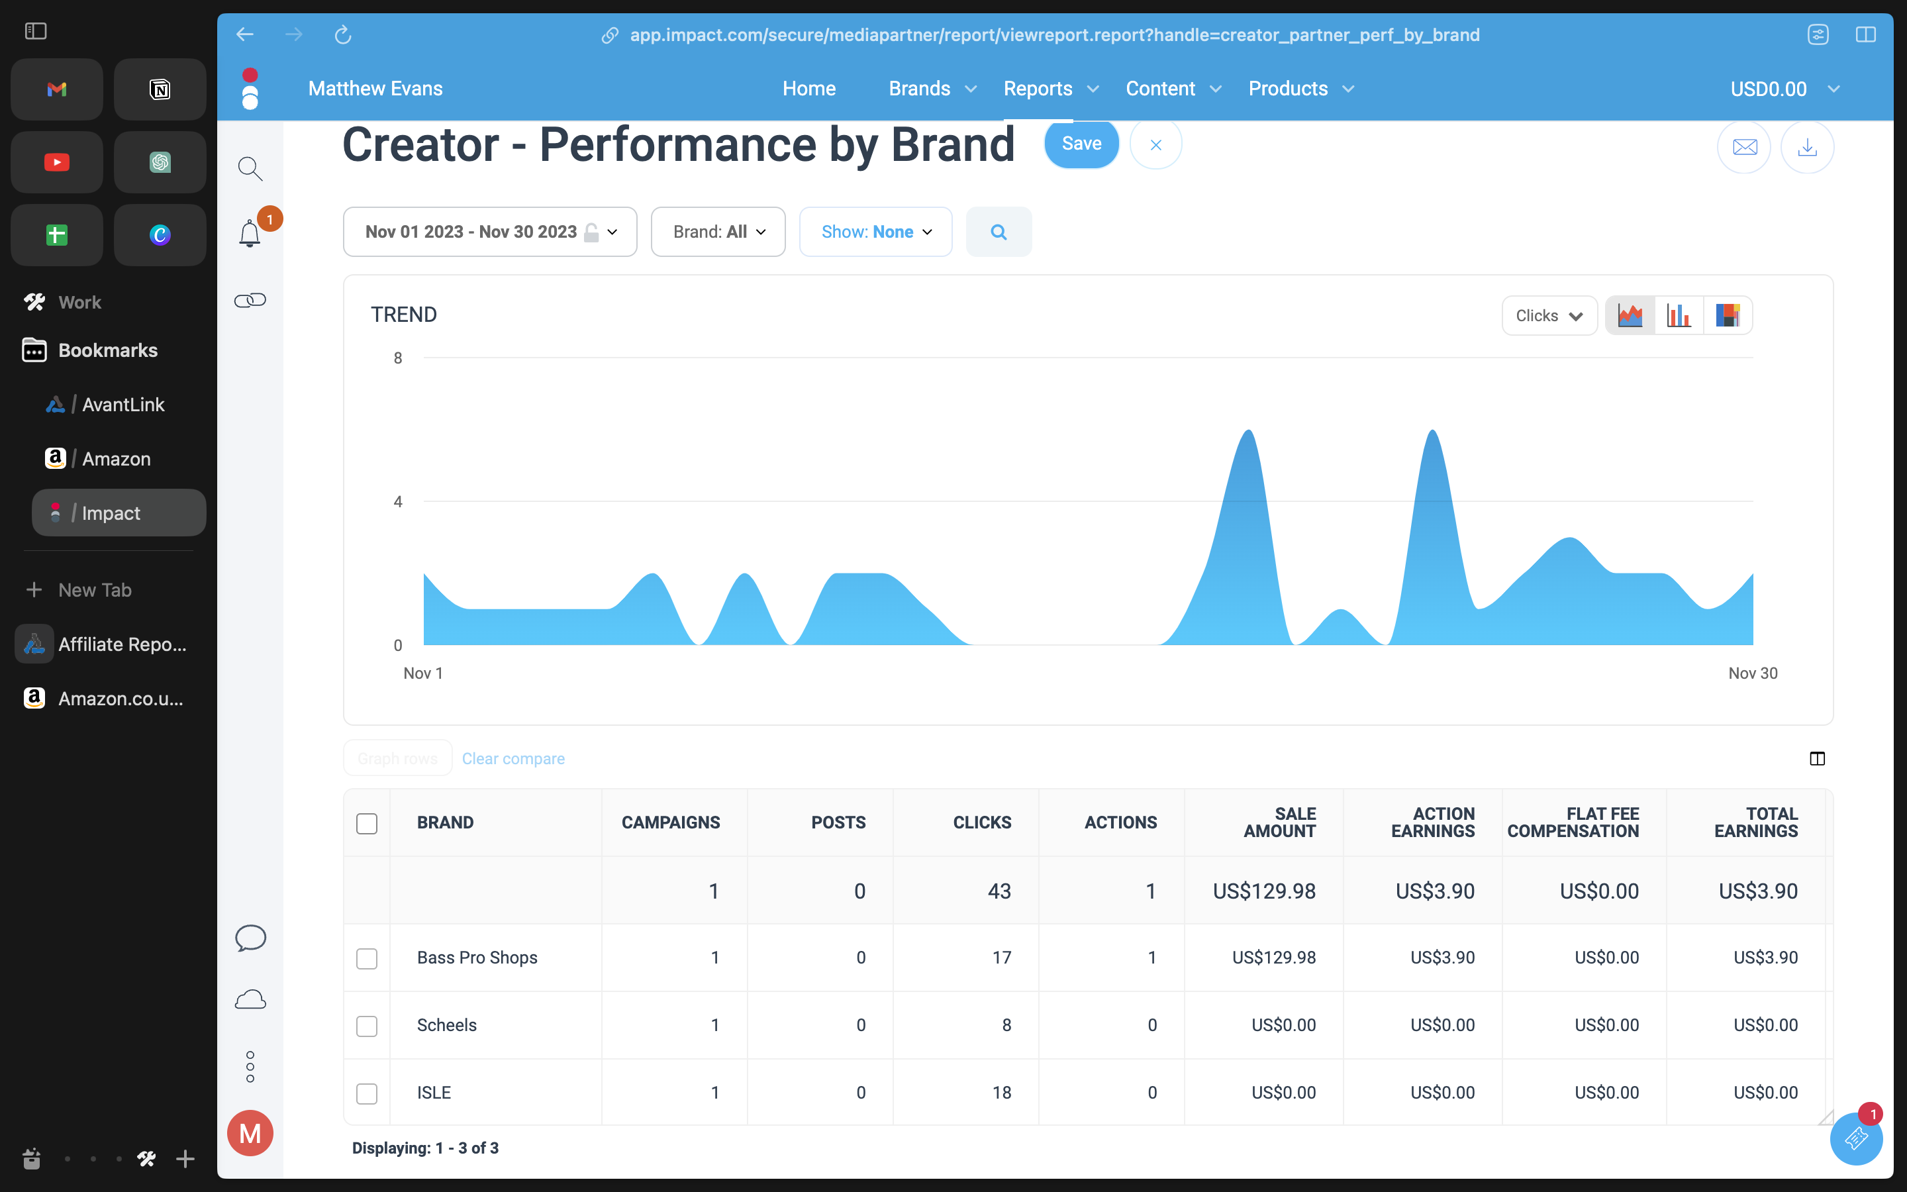Open the Notion pinned tab
The image size is (1907, 1192).
(160, 89)
